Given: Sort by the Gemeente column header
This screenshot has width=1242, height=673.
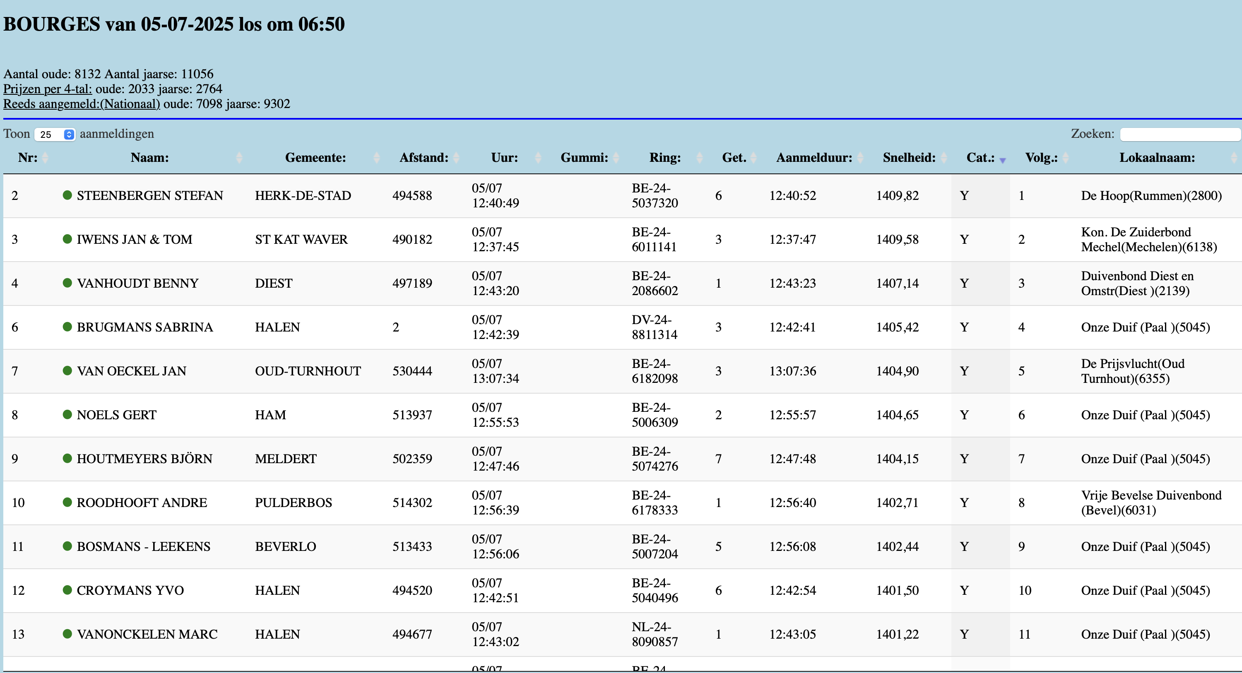Looking at the screenshot, I should (x=315, y=158).
